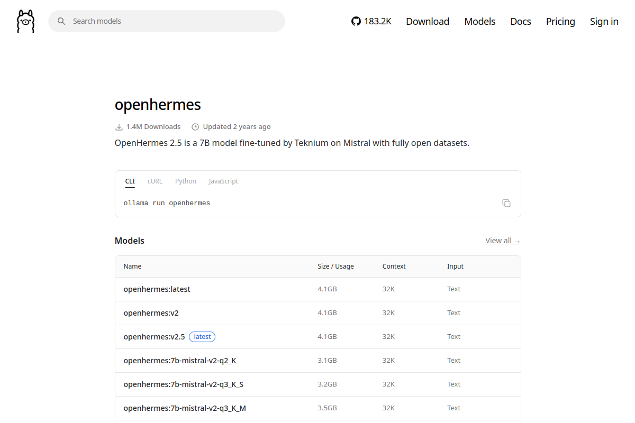Click the Models section heading

[130, 241]
